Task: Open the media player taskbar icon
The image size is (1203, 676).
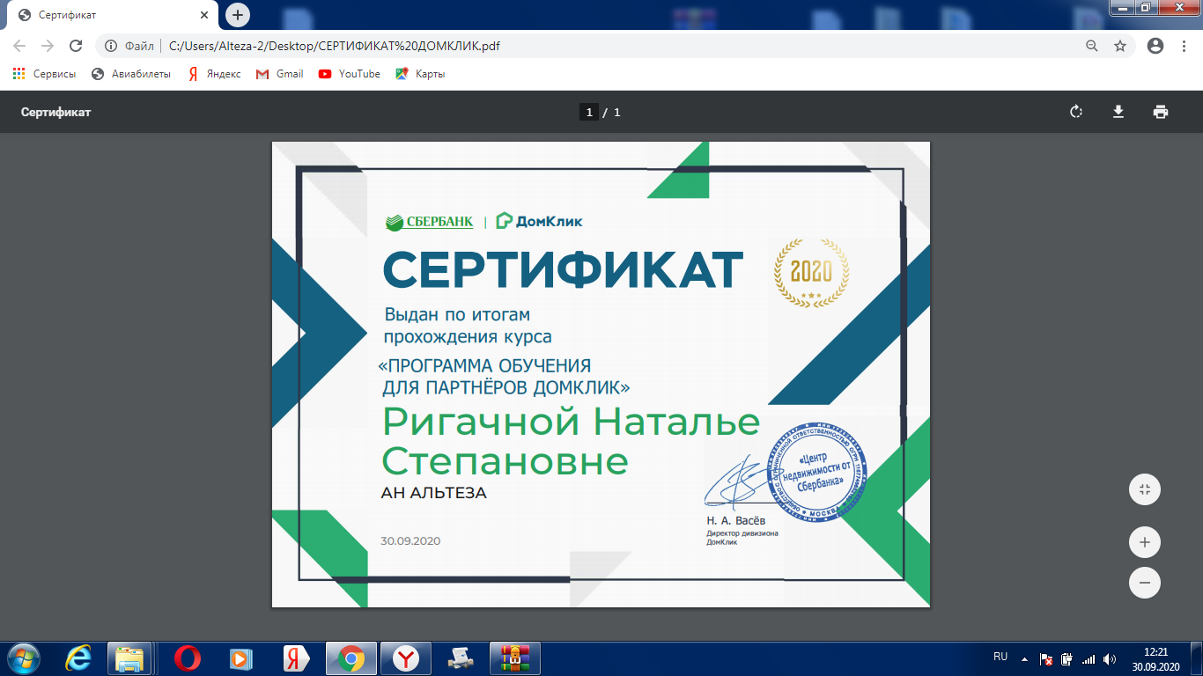Action: (x=240, y=658)
